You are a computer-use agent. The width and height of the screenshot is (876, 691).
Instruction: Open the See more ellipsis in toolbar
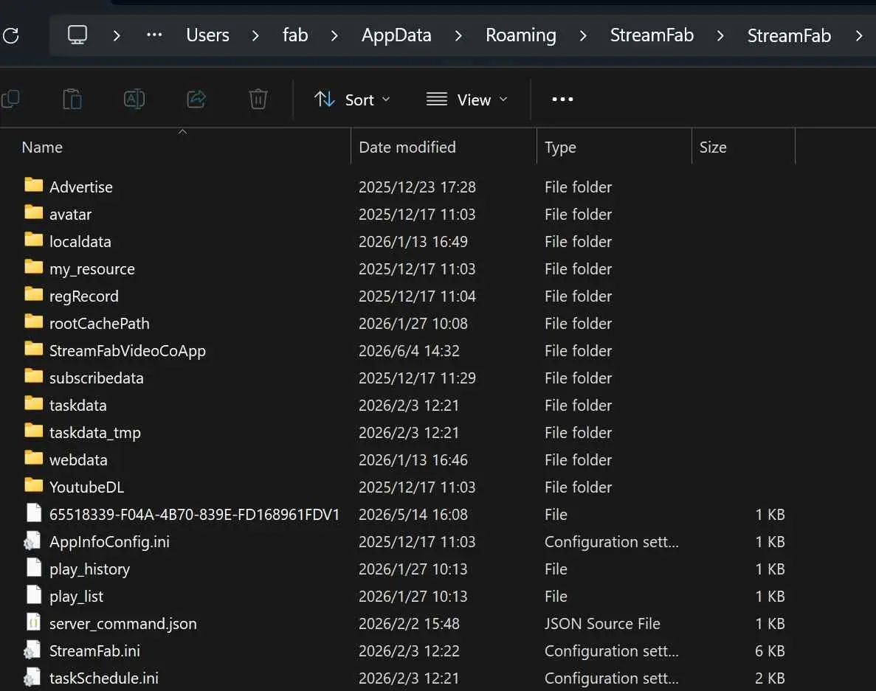pyautogui.click(x=562, y=100)
